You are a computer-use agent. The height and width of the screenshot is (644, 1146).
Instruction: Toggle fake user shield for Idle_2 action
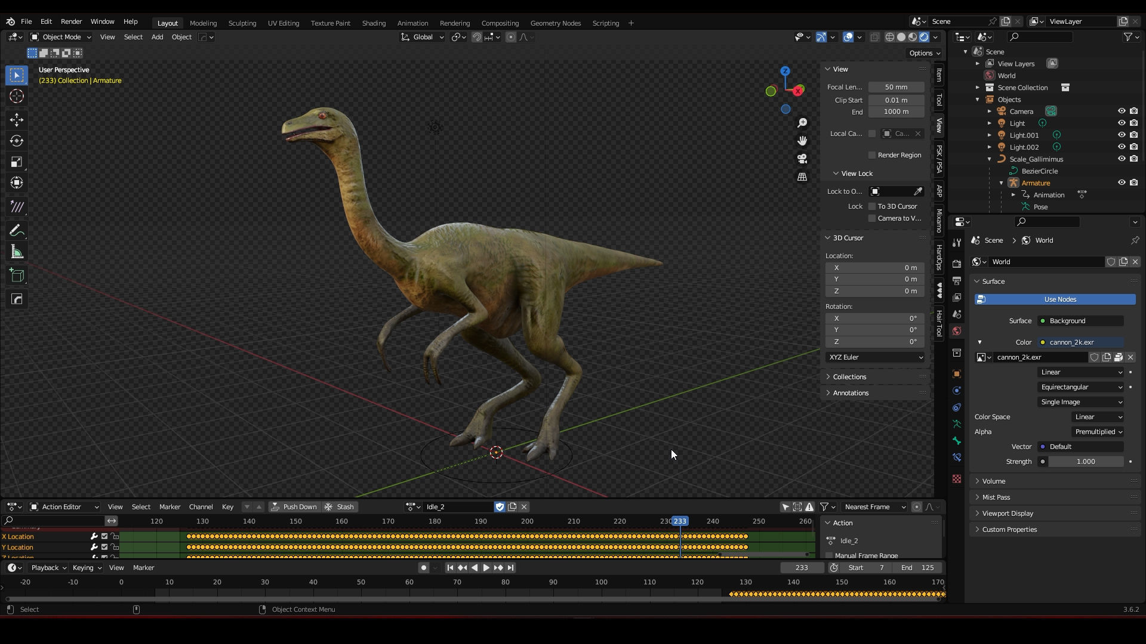[500, 507]
